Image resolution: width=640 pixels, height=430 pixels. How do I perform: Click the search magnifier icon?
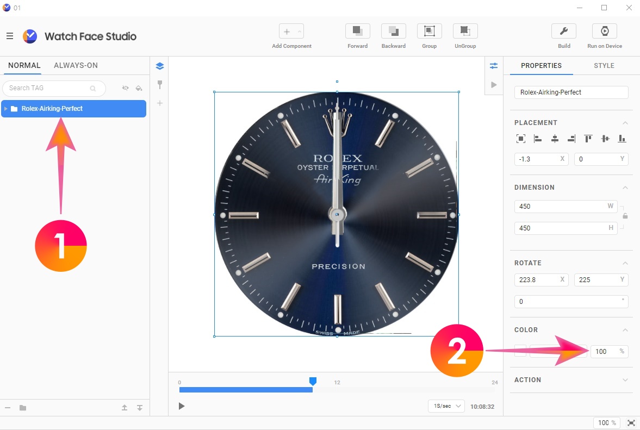click(92, 88)
